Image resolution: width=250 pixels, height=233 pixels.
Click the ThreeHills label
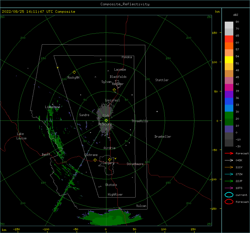[x=140, y=121]
